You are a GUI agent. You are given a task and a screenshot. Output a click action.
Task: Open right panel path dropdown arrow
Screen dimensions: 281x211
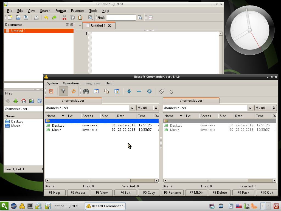pyautogui.click(x=250, y=108)
